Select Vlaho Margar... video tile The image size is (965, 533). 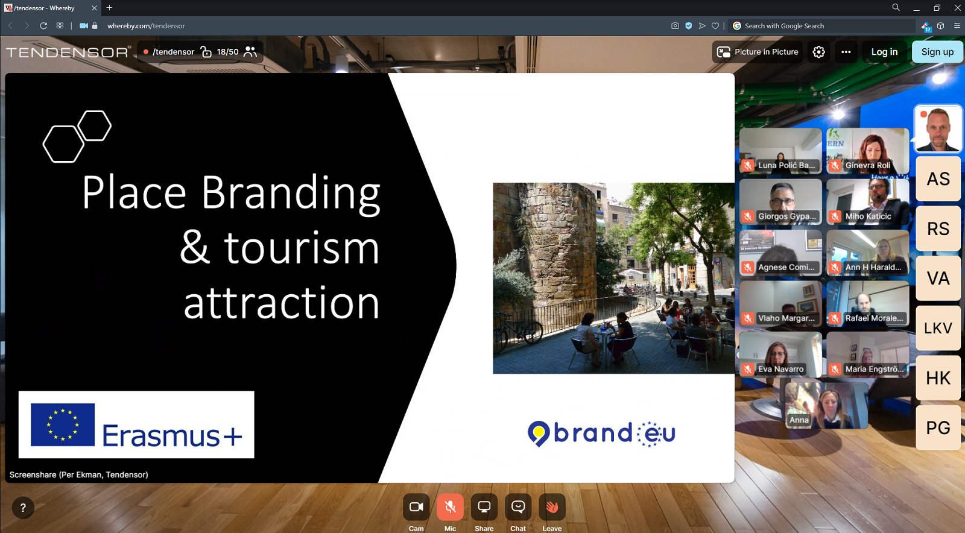[780, 304]
